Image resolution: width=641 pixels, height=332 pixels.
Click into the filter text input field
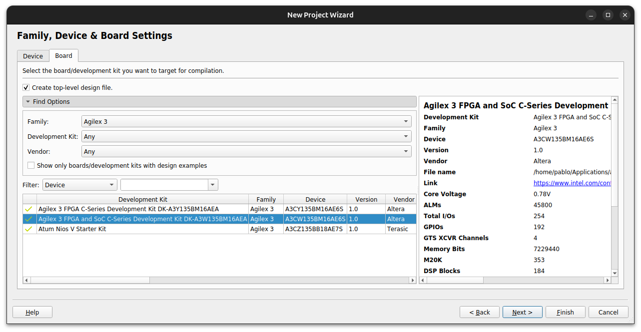164,185
